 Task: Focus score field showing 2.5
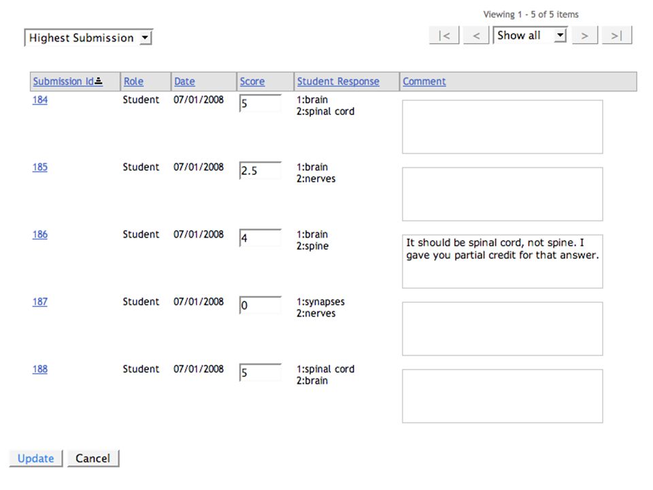click(x=261, y=170)
